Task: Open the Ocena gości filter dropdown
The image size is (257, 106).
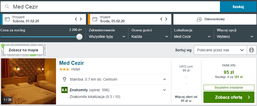Action: coord(150,37)
